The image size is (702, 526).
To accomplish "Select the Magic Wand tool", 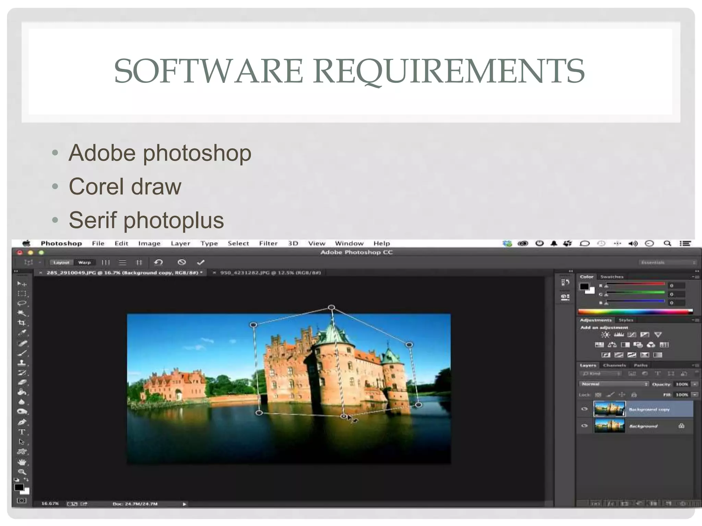I will (x=22, y=313).
